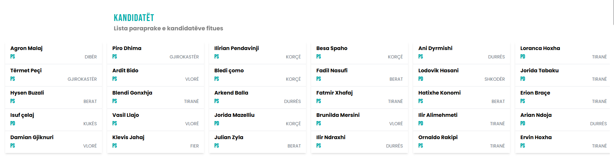Open candidate Ornaldo Rakipi
Viewport: 614px width, 163px height.
[x=438, y=138]
